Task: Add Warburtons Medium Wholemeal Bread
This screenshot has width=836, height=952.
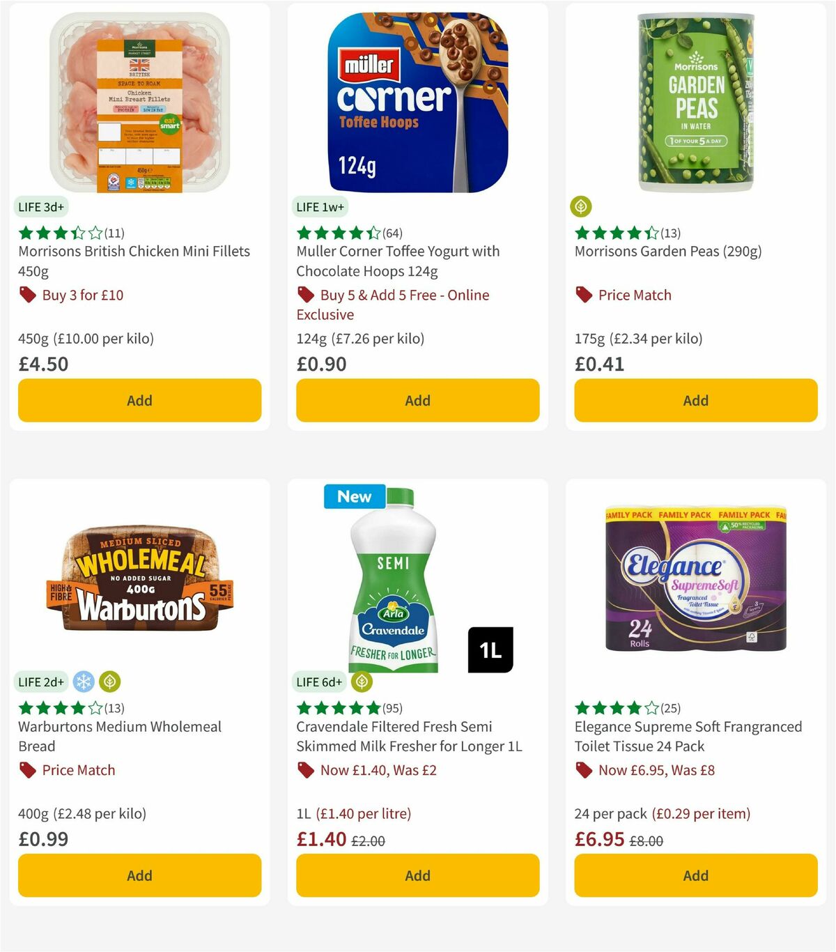Action: (x=139, y=875)
